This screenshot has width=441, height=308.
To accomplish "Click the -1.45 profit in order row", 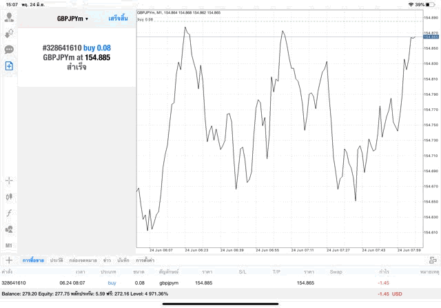I will click(x=383, y=283).
